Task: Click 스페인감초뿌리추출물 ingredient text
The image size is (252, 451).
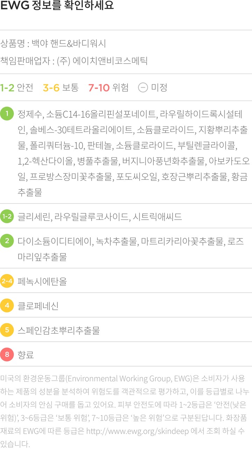Action: pos(59,330)
